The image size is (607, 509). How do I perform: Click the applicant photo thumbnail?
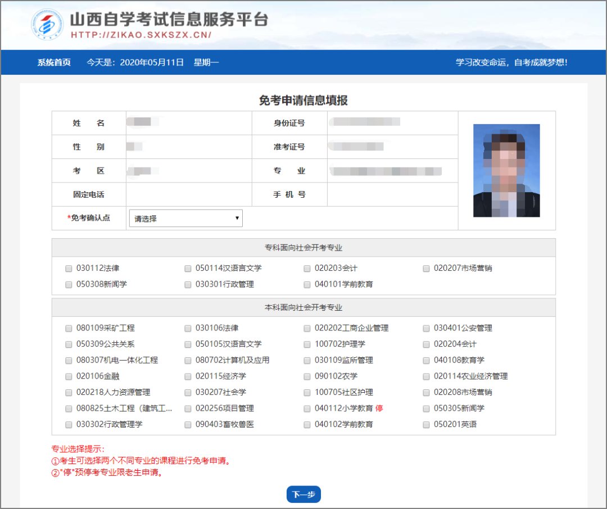click(506, 170)
